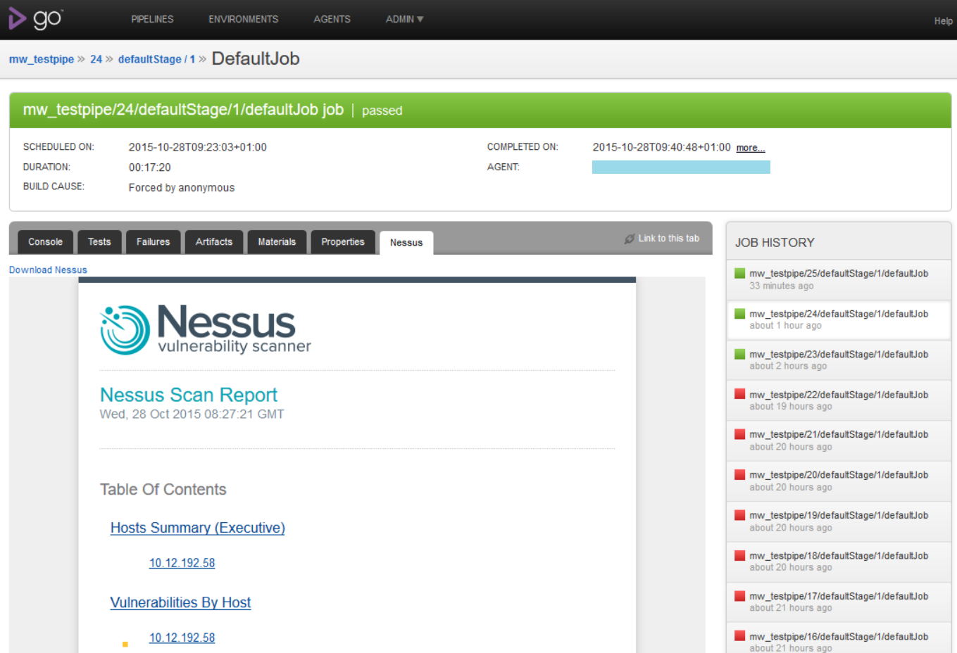Open job history entry mw_testpipe/21

839,435
